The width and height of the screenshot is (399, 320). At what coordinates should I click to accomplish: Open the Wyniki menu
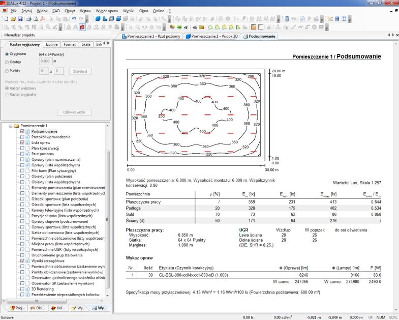tap(129, 11)
